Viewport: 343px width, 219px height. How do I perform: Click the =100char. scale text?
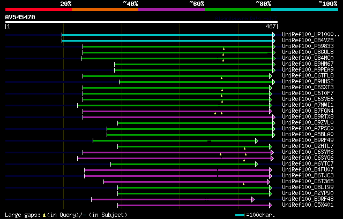point(260,215)
